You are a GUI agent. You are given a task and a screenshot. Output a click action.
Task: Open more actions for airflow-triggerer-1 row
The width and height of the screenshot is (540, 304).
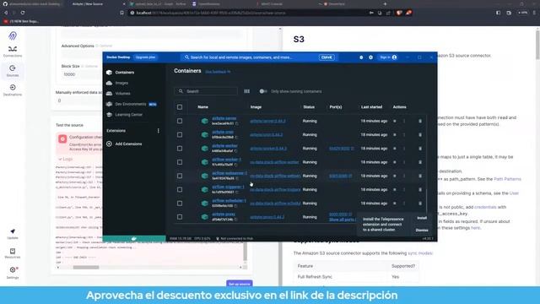404,189
